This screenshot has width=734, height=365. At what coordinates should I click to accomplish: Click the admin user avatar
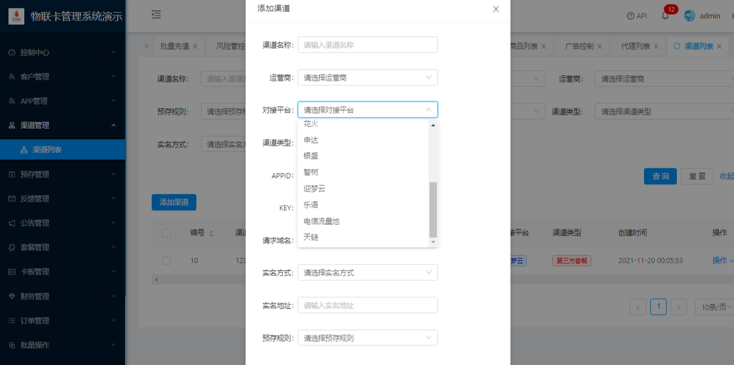tap(689, 16)
